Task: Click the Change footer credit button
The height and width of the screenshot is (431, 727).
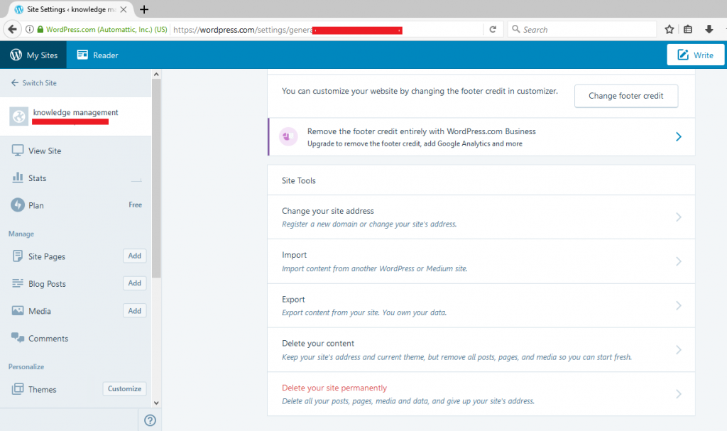Action: click(x=626, y=96)
